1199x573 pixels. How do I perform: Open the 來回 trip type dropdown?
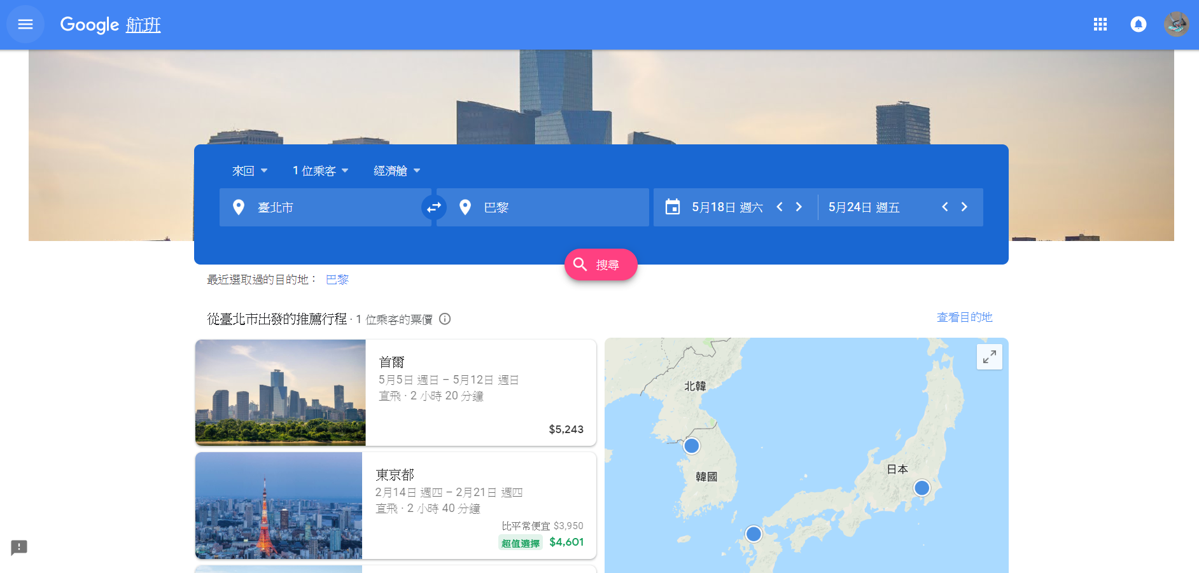point(249,170)
